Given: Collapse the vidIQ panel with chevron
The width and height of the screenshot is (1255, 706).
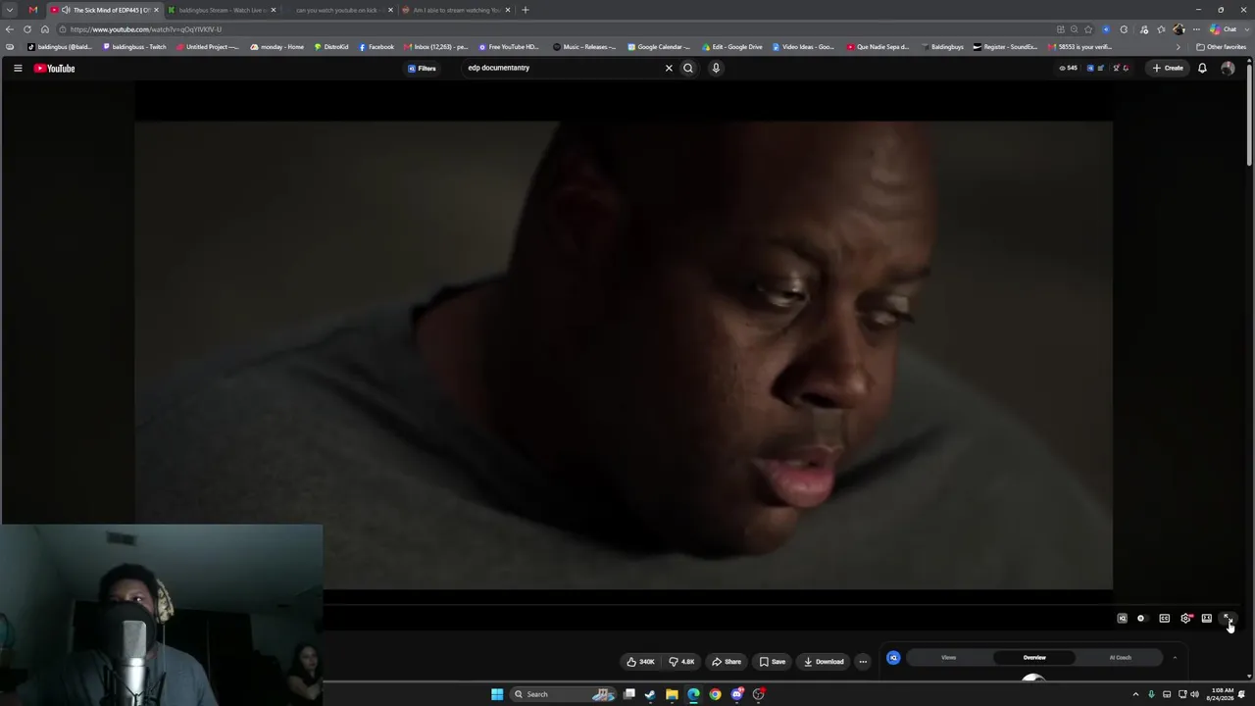Looking at the screenshot, I should [1175, 658].
